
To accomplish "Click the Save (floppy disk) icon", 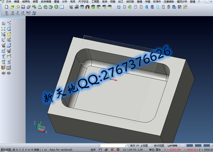I will click(23, 7).
